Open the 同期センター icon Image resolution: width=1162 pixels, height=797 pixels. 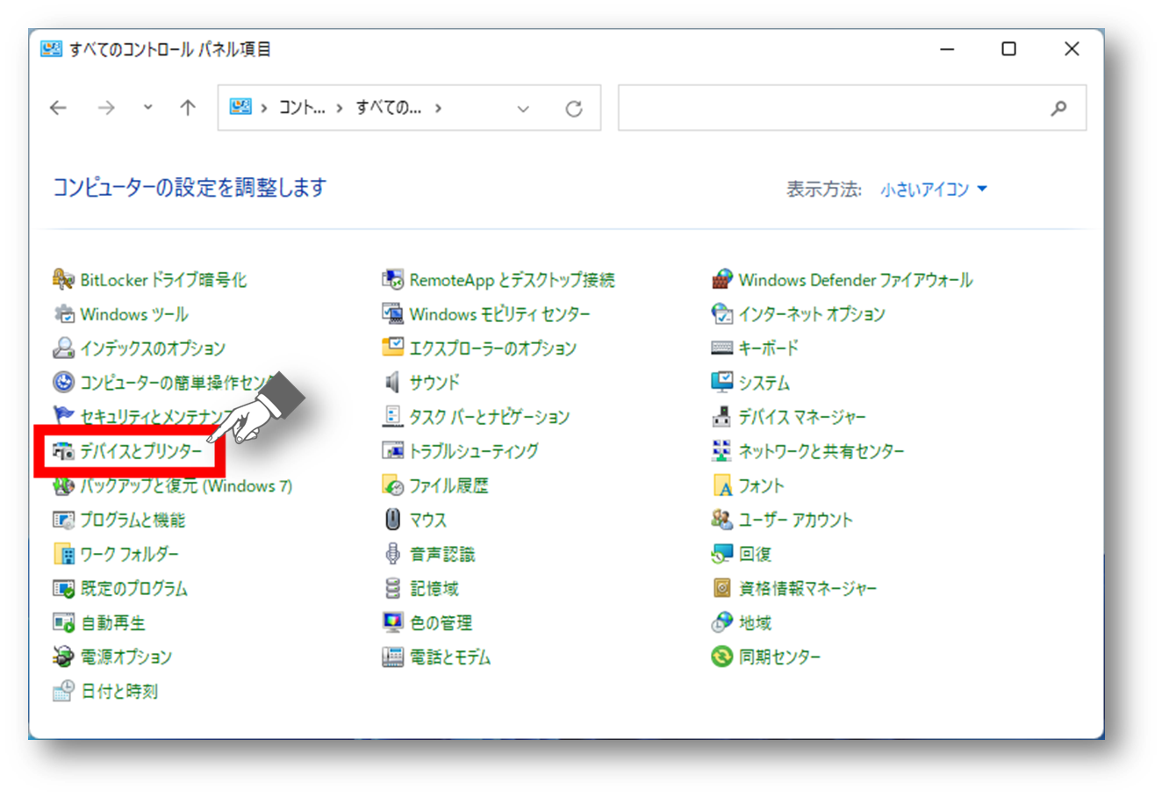click(721, 657)
